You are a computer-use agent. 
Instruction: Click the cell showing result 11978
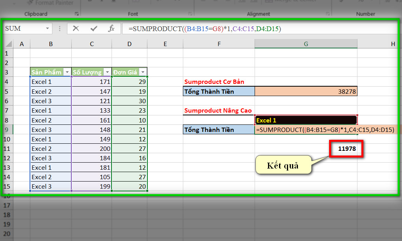pos(346,148)
